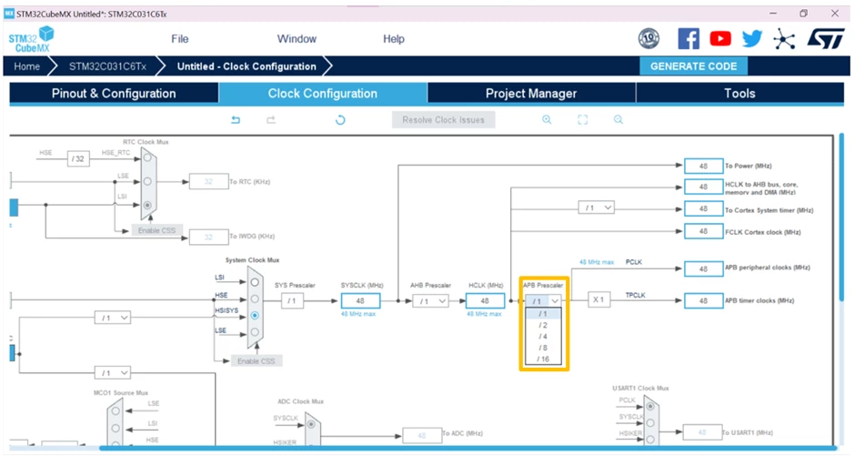Zoom in on the clock diagram
The height and width of the screenshot is (456, 855).
(547, 119)
